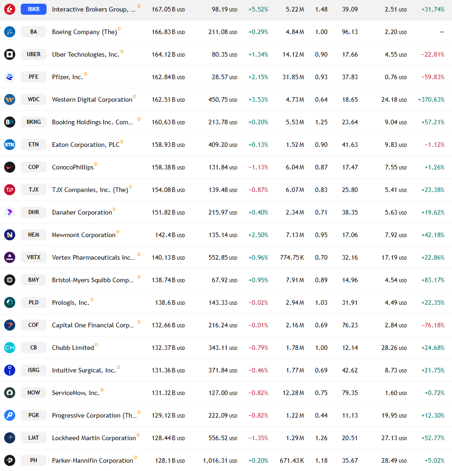The width and height of the screenshot is (452, 471).
Task: Open the Danaher Corporation link
Action: click(82, 212)
